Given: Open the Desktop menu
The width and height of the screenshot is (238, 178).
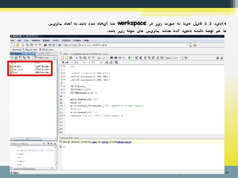Looking at the screenshot, I should click(x=66, y=41).
